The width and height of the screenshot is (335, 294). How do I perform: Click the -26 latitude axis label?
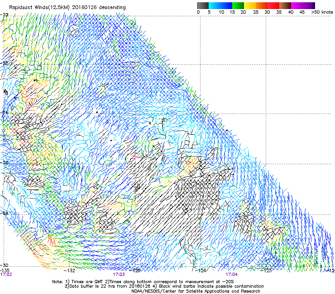(x=4, y=163)
